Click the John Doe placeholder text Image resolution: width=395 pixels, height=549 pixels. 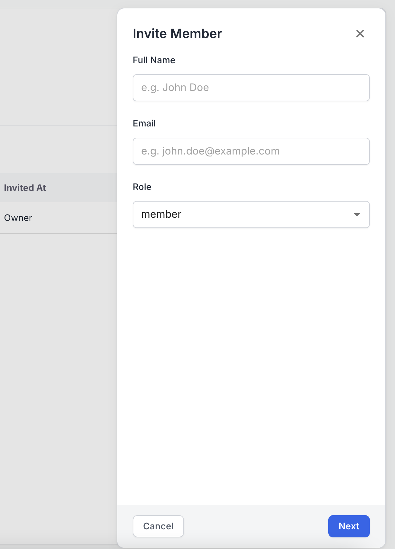(175, 88)
